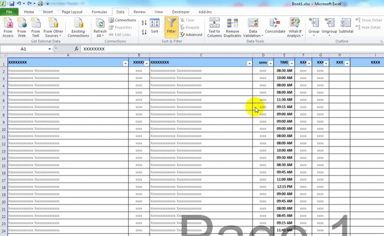The height and width of the screenshot is (236, 384).
Task: Click Hide Detail in Outline
Action: click(368, 27)
